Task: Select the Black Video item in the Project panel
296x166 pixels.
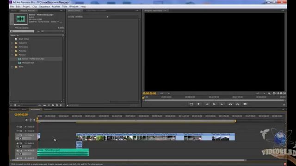Action: [x=24, y=39]
